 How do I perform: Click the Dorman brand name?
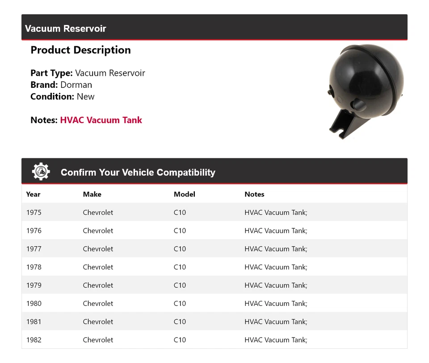click(x=76, y=85)
